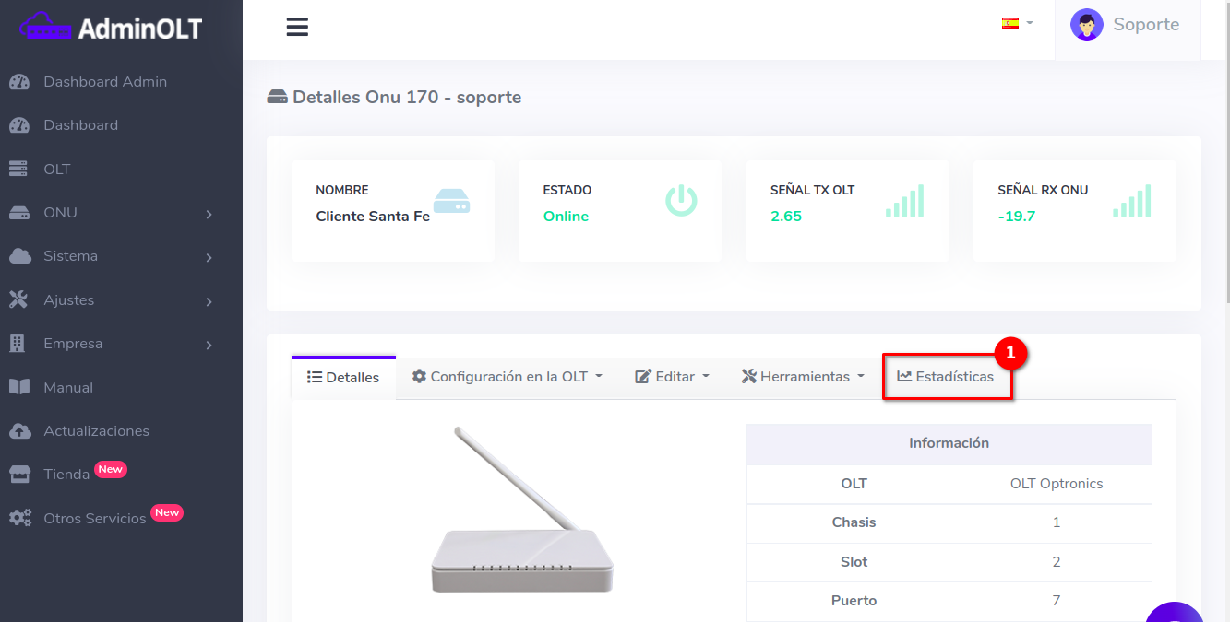Image resolution: width=1230 pixels, height=622 pixels.
Task: Open the Herramientas tab dropdown
Action: coord(803,377)
